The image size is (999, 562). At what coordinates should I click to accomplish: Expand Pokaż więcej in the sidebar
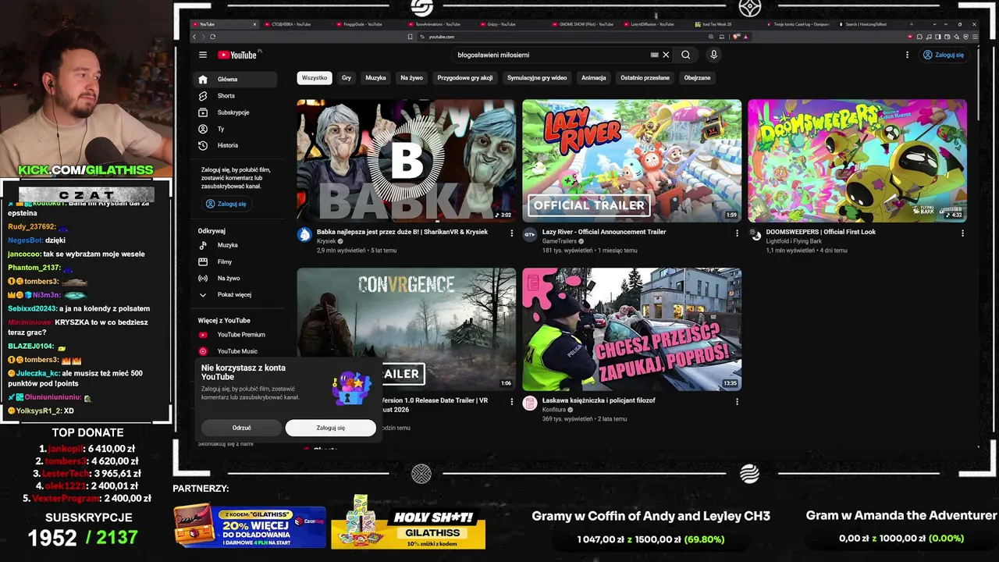(235, 294)
